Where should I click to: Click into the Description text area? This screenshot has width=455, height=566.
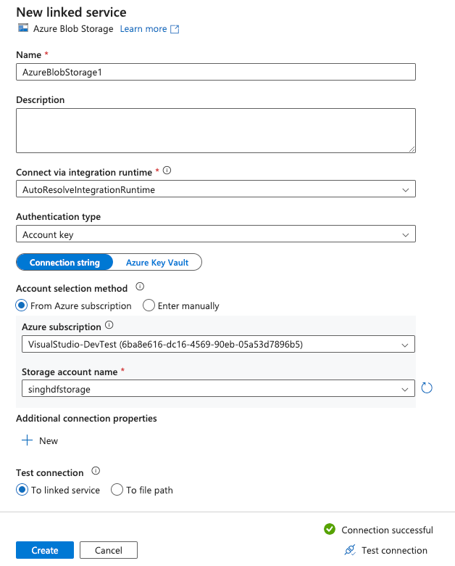point(215,131)
